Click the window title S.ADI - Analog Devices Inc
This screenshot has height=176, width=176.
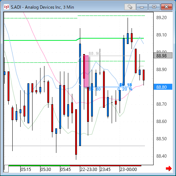point(42,7)
